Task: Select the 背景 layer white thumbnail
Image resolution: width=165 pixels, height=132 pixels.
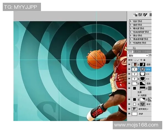Action: (x=134, y=114)
